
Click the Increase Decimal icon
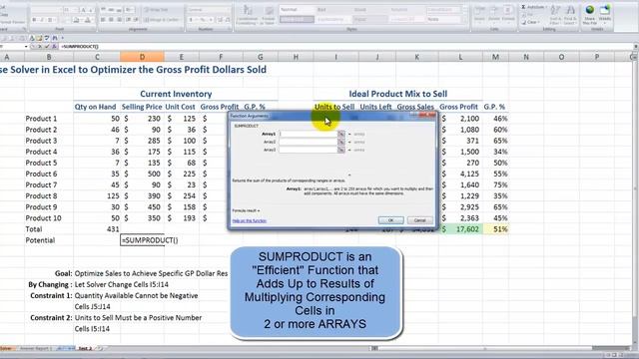tap(220, 20)
